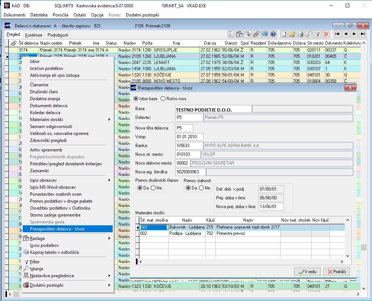Screen dimensions: 372x301
Task: Expand Dodatni postopki in the context menu
Action: [x=68, y=285]
